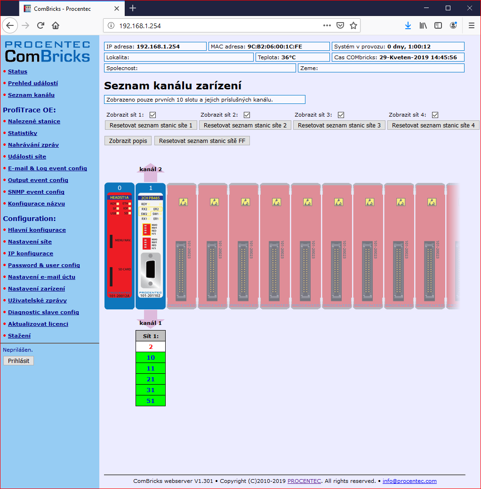Open the Library menu

[x=423, y=25]
